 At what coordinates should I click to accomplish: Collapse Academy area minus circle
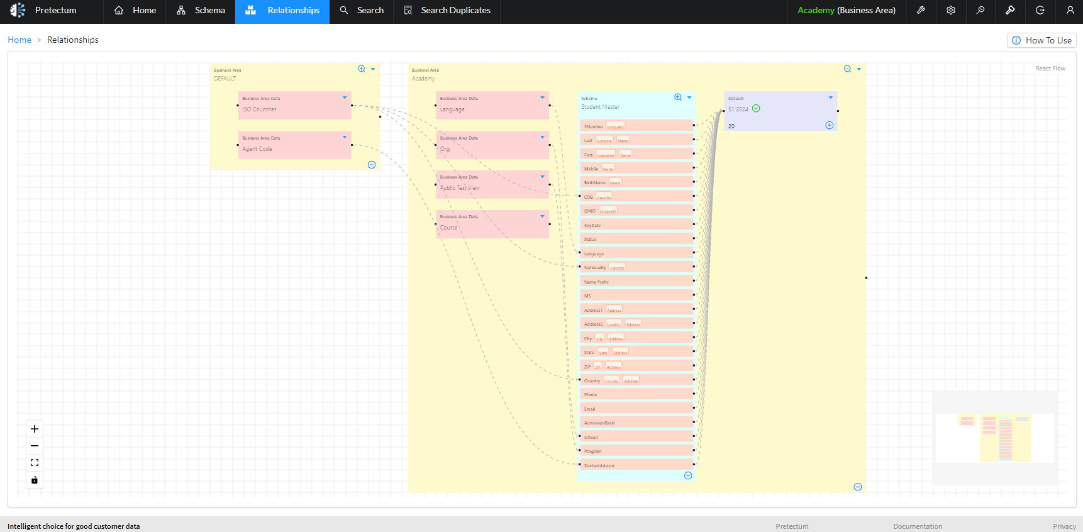pos(858,487)
